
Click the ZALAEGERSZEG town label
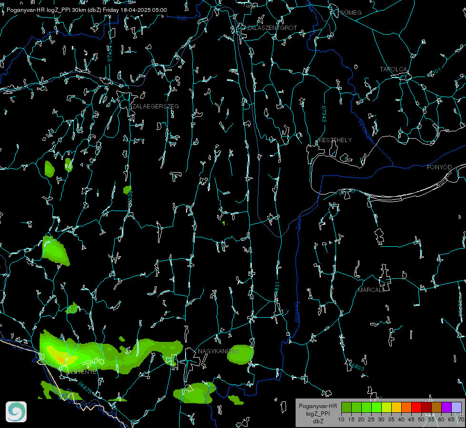click(156, 106)
